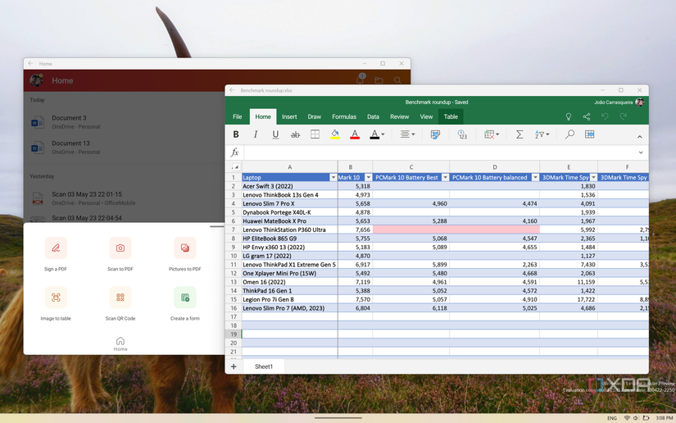Click the Wi-Fi icon in system tray
Image resolution: width=676 pixels, height=423 pixels.
tap(628, 418)
